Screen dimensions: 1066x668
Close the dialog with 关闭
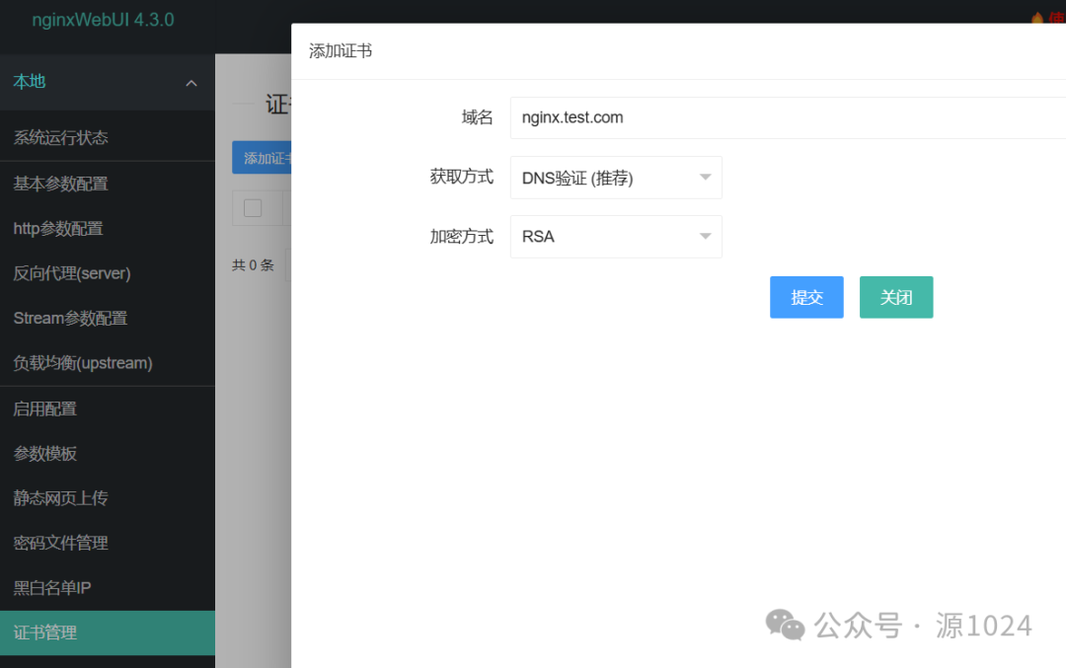pos(896,297)
